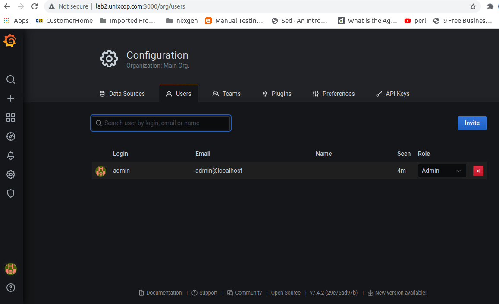This screenshot has width=499, height=304.
Task: Open the perl YouTube bookmark
Action: 415,21
